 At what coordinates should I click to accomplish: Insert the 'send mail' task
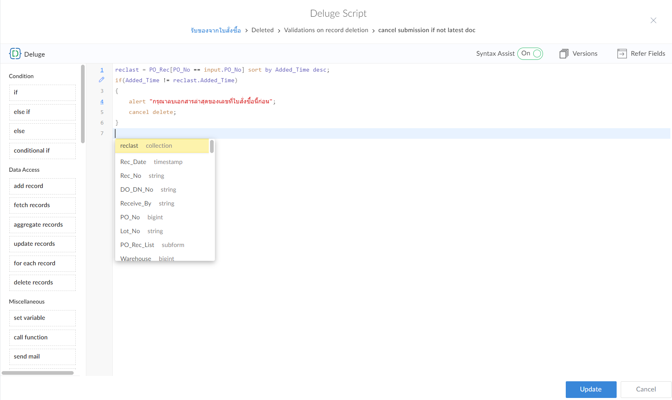tap(42, 356)
